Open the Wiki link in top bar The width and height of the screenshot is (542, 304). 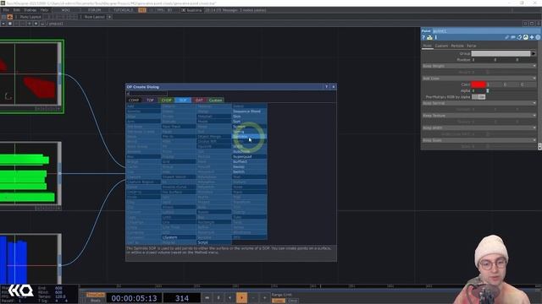pos(66,10)
